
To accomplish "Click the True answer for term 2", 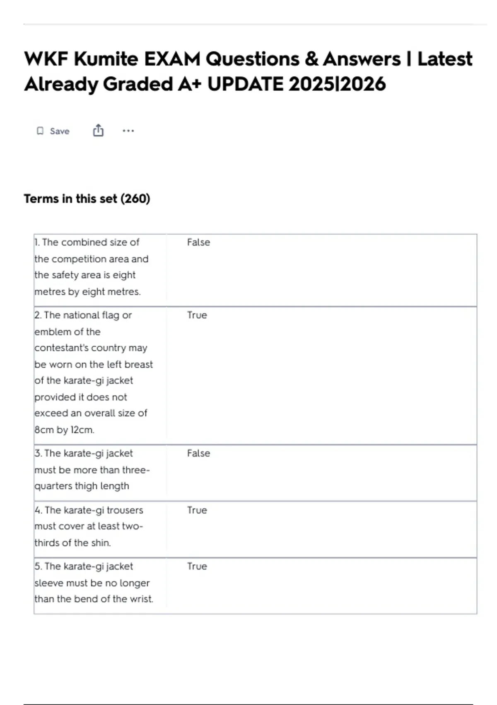I will click(197, 315).
